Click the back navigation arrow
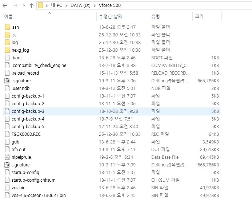 click(5, 5)
